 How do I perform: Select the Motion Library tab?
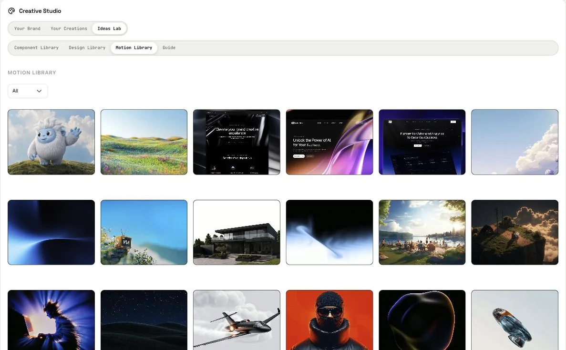click(134, 48)
